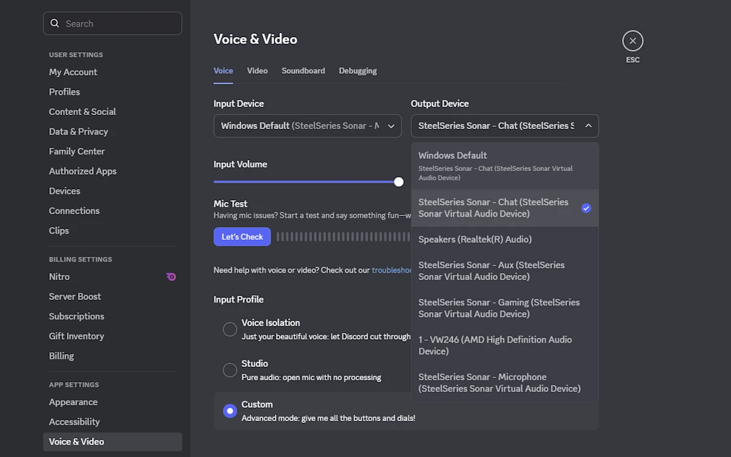
Task: Open My Account settings in sidebar
Action: click(72, 72)
